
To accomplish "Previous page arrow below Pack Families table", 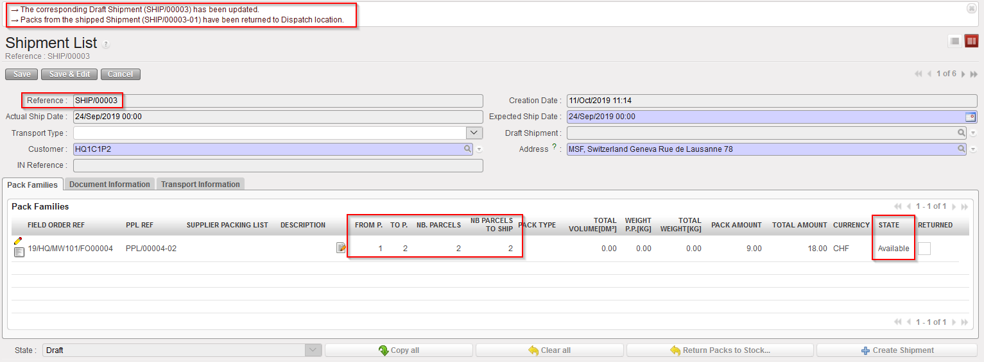I will click(908, 322).
